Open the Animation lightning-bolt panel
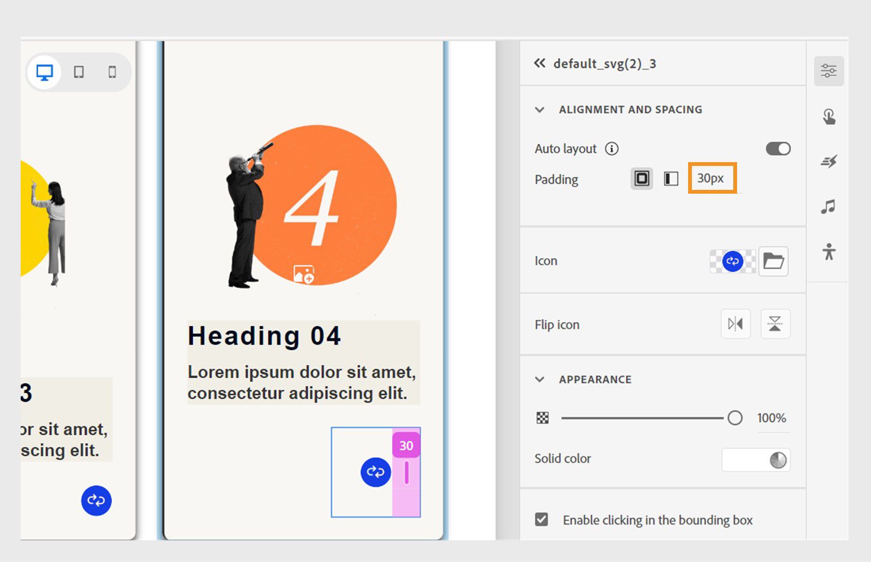Image resolution: width=871 pixels, height=562 pixels. (x=828, y=162)
